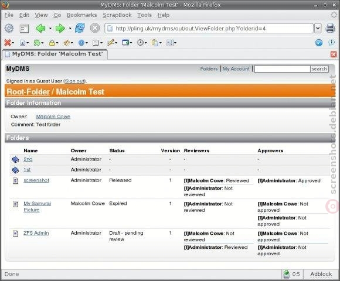This screenshot has width=340, height=281.
Task: Open the back history dropdown arrow
Action: point(50,28)
